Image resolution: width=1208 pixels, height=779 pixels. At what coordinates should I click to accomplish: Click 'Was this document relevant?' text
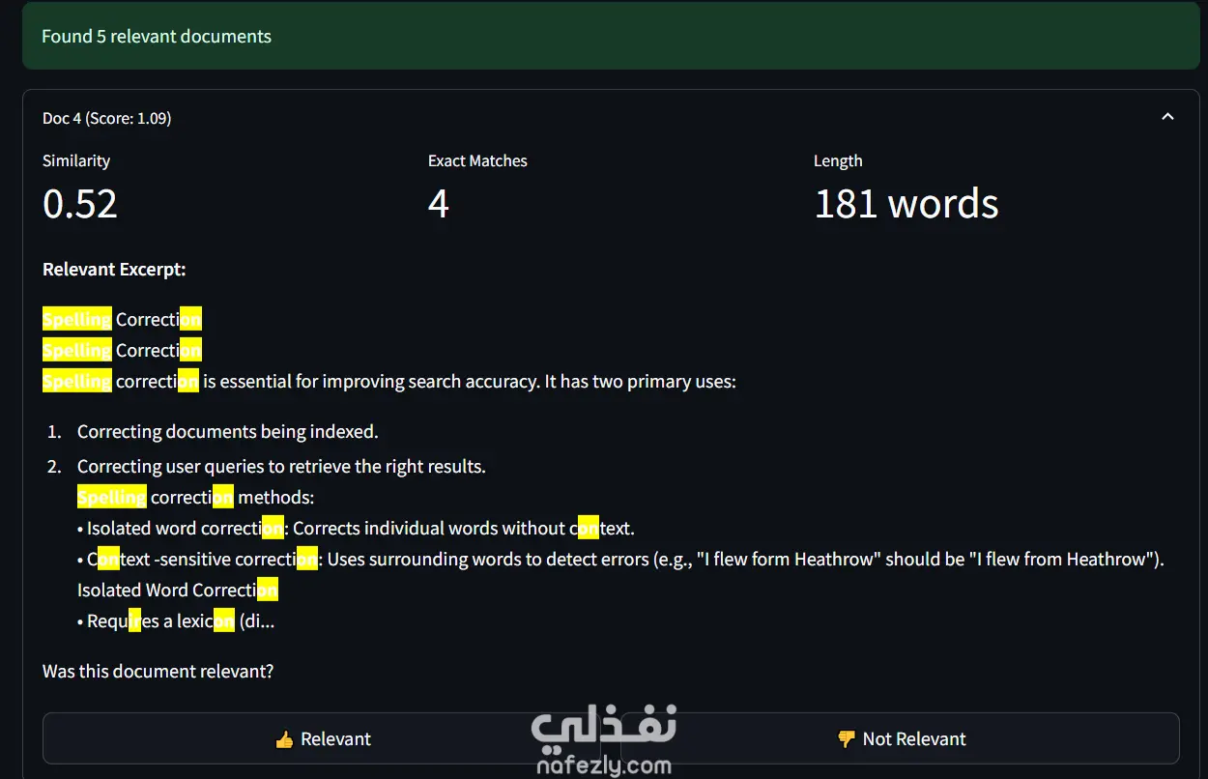pyautogui.click(x=158, y=671)
